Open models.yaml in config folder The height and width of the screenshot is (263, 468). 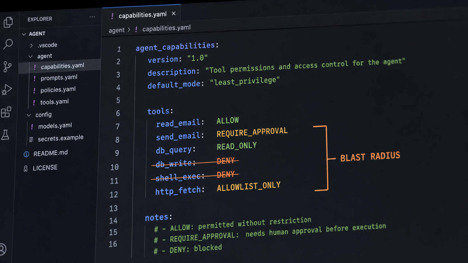click(x=55, y=126)
